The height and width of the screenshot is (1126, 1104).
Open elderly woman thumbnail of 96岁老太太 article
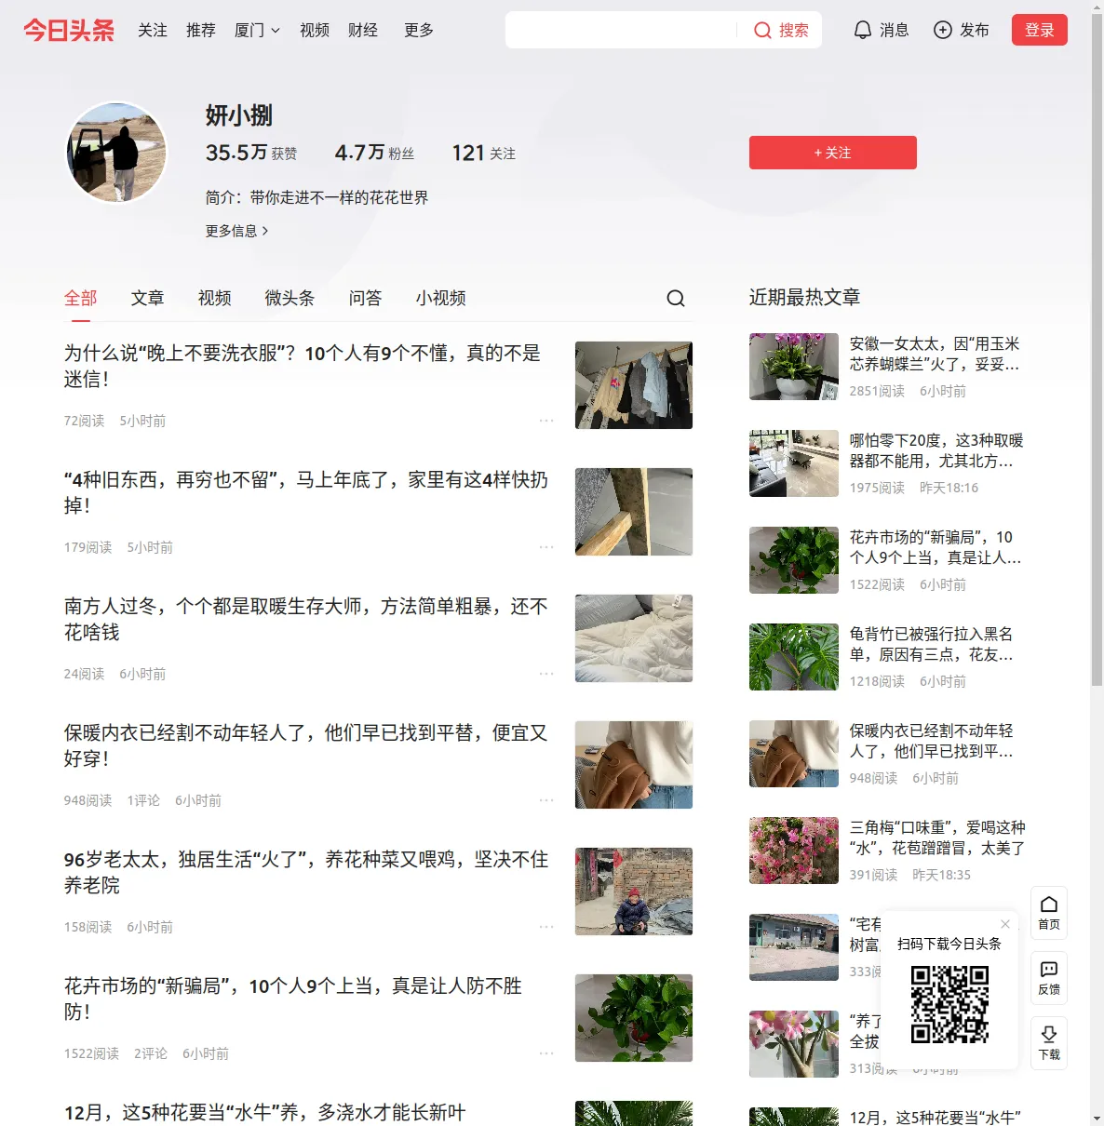[634, 891]
